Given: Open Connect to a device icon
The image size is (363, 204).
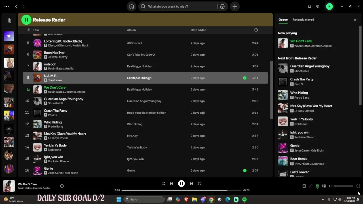Looking at the screenshot, I should (324, 186).
